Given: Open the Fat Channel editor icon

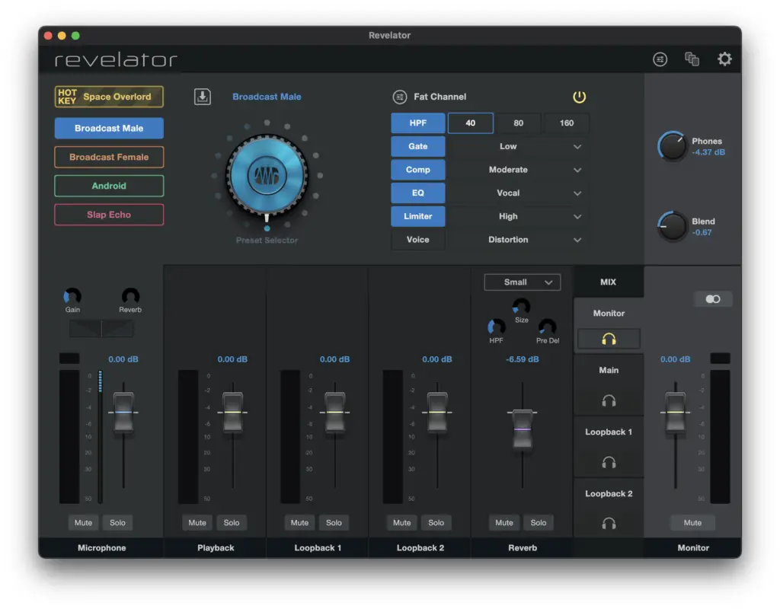Looking at the screenshot, I should (x=399, y=97).
